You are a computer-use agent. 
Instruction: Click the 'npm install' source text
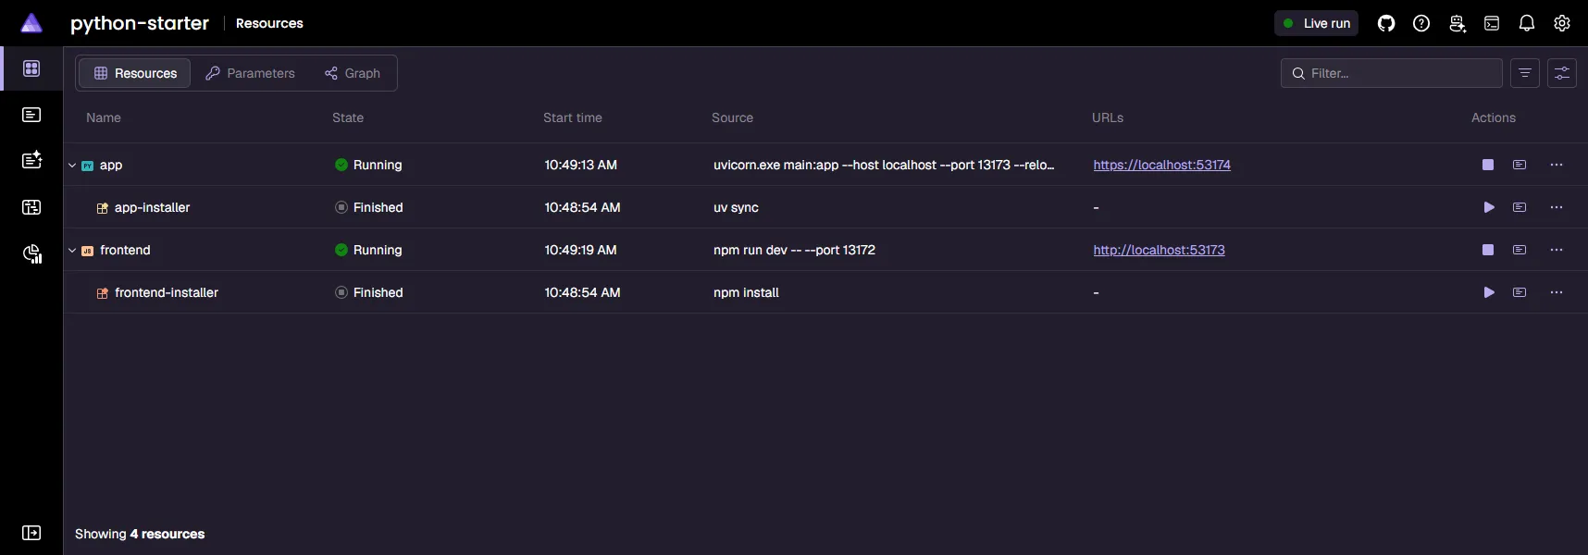click(x=746, y=292)
